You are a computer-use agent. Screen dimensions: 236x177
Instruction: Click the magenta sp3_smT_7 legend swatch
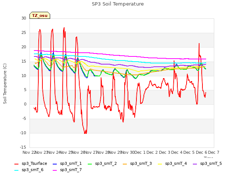55,170
